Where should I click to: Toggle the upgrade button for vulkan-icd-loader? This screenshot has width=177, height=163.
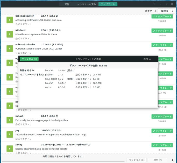pyautogui.click(x=162, y=45)
